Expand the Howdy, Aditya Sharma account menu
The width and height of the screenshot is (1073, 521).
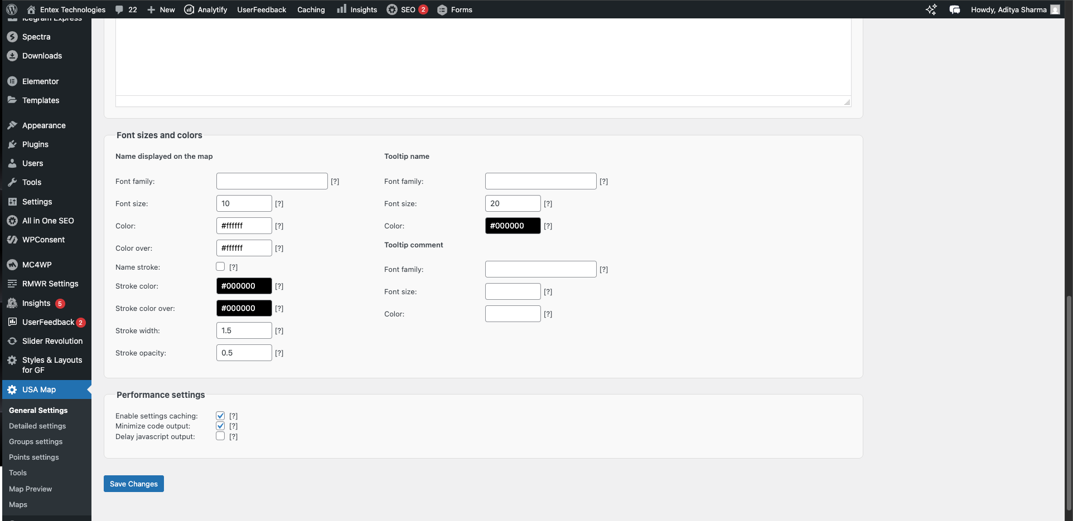click(x=1014, y=9)
